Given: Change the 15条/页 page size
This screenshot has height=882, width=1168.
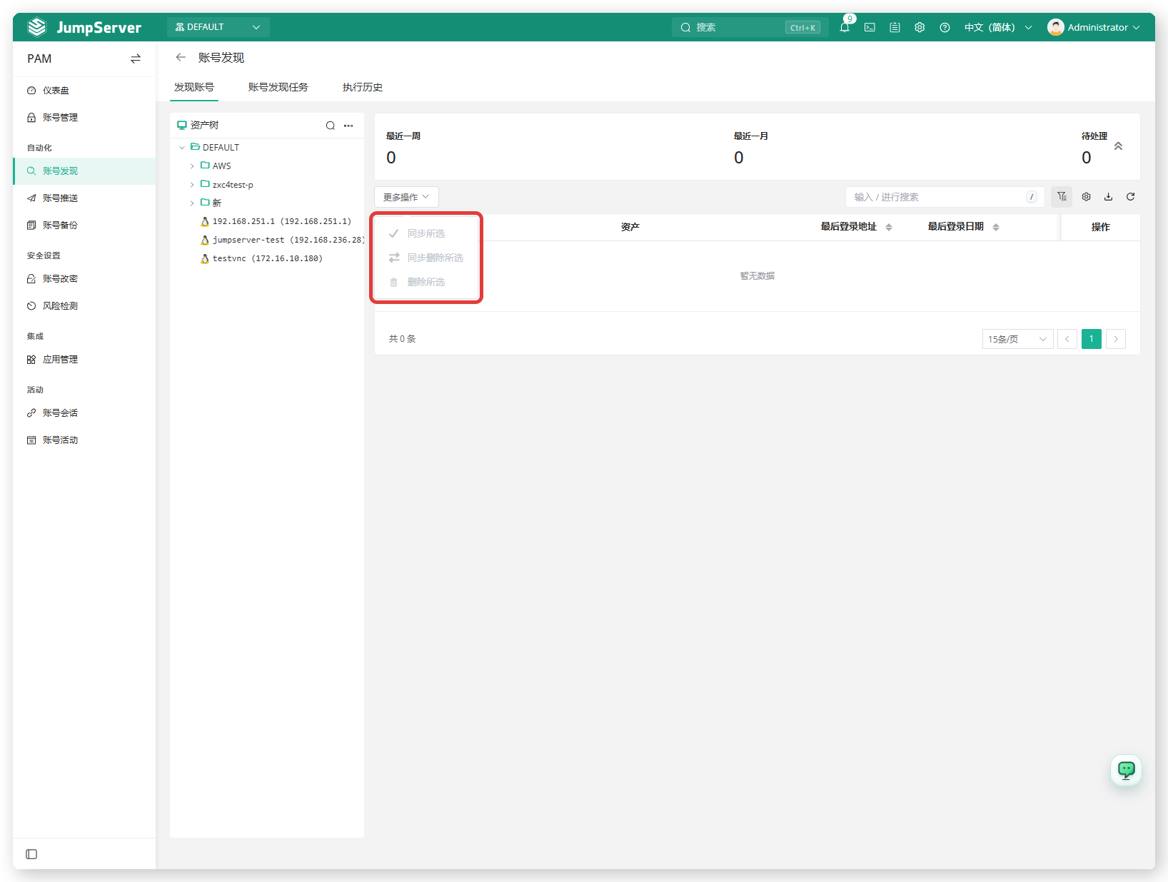Looking at the screenshot, I should 1017,339.
